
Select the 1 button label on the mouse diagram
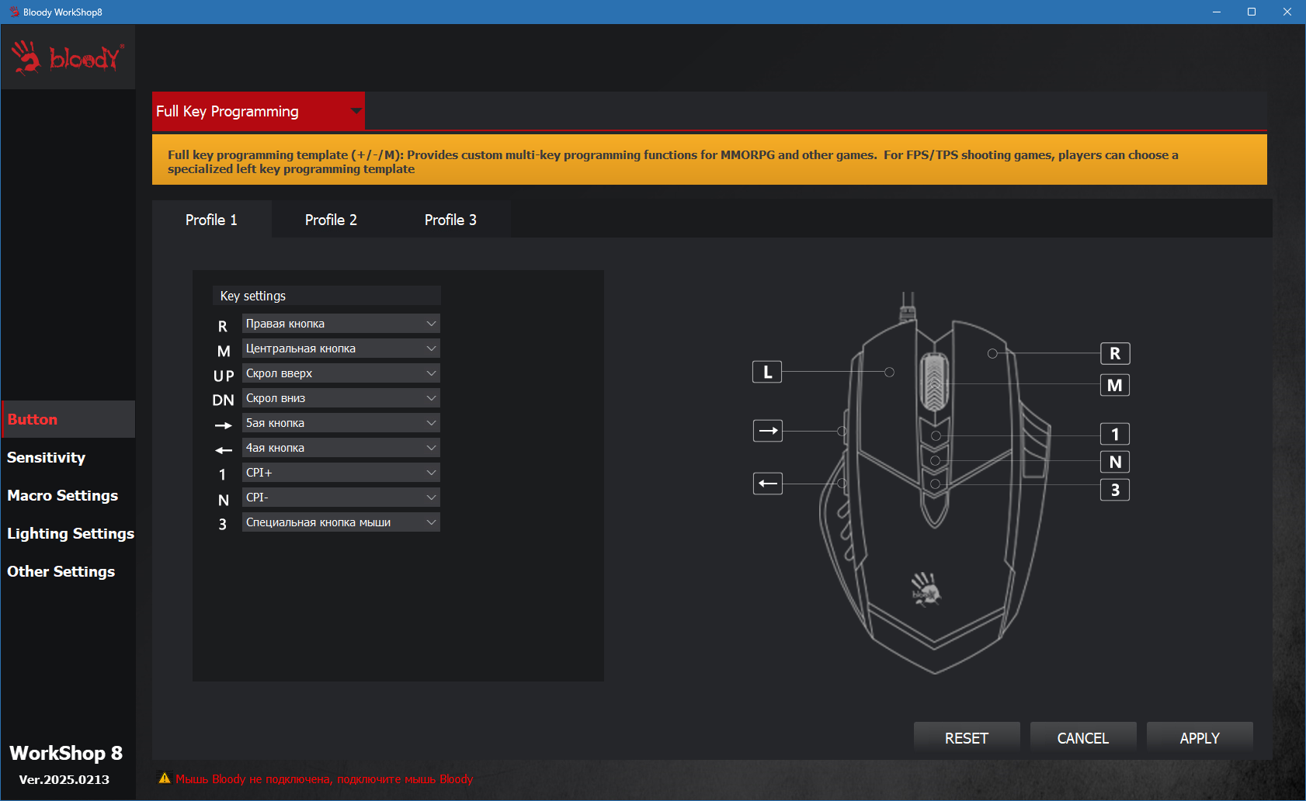[1115, 434]
